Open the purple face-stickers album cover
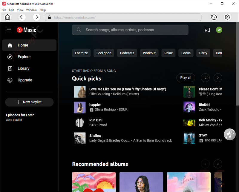239x192 pixels. point(141,182)
